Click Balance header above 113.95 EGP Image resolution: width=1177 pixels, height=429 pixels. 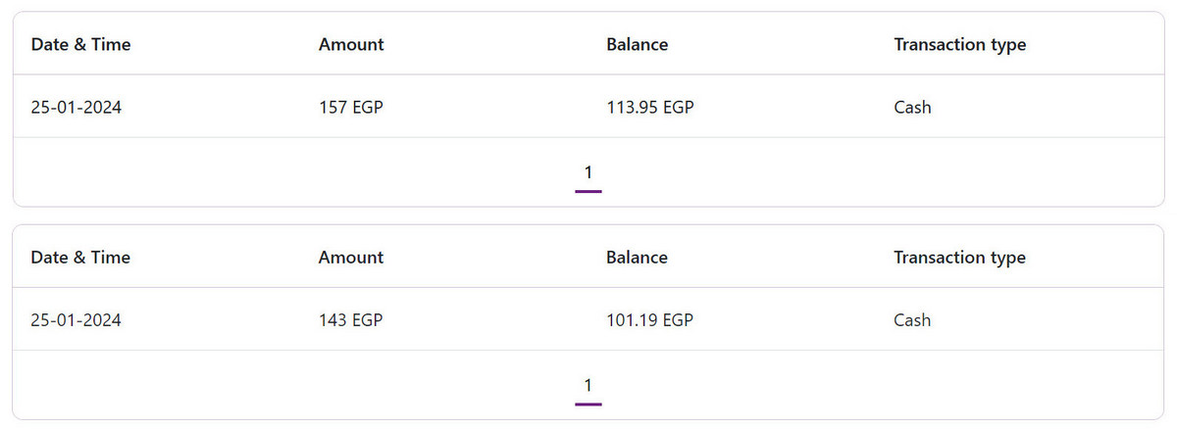[x=637, y=44]
